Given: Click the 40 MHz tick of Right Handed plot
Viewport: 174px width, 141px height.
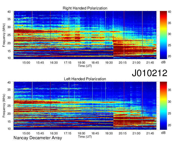Looking at the screenshot, I should [x=9, y=12].
